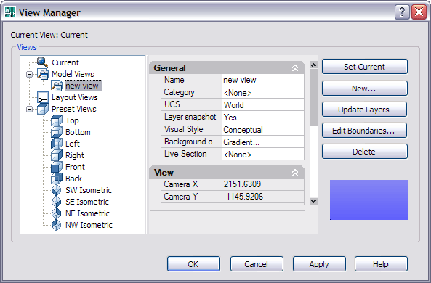Click the Back view cube icon

click(57, 179)
